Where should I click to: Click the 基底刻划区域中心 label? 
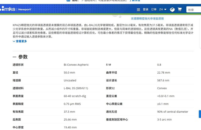[x=117, y=119]
